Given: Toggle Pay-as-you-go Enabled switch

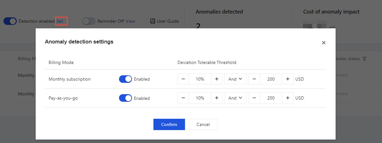Looking at the screenshot, I should pyautogui.click(x=125, y=98).
